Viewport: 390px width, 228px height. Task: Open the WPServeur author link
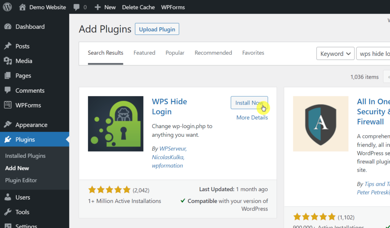[x=173, y=149]
